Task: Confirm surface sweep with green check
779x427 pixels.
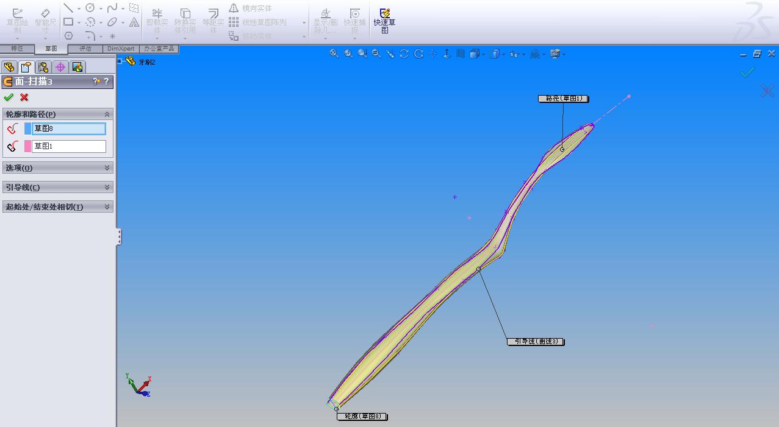Action: [x=9, y=97]
